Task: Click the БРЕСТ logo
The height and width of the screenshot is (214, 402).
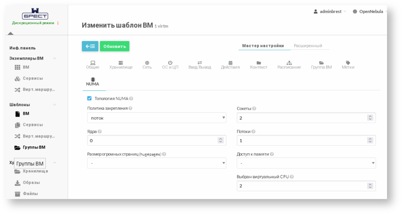Action: [35, 14]
